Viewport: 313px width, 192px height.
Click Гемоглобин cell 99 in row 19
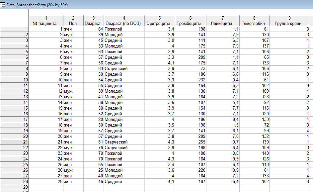click(x=255, y=131)
